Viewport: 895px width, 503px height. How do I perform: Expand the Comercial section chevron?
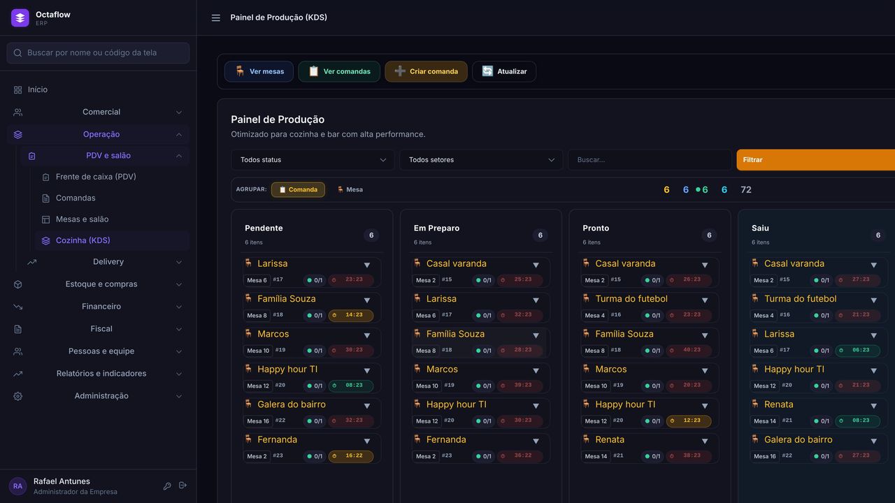179,112
